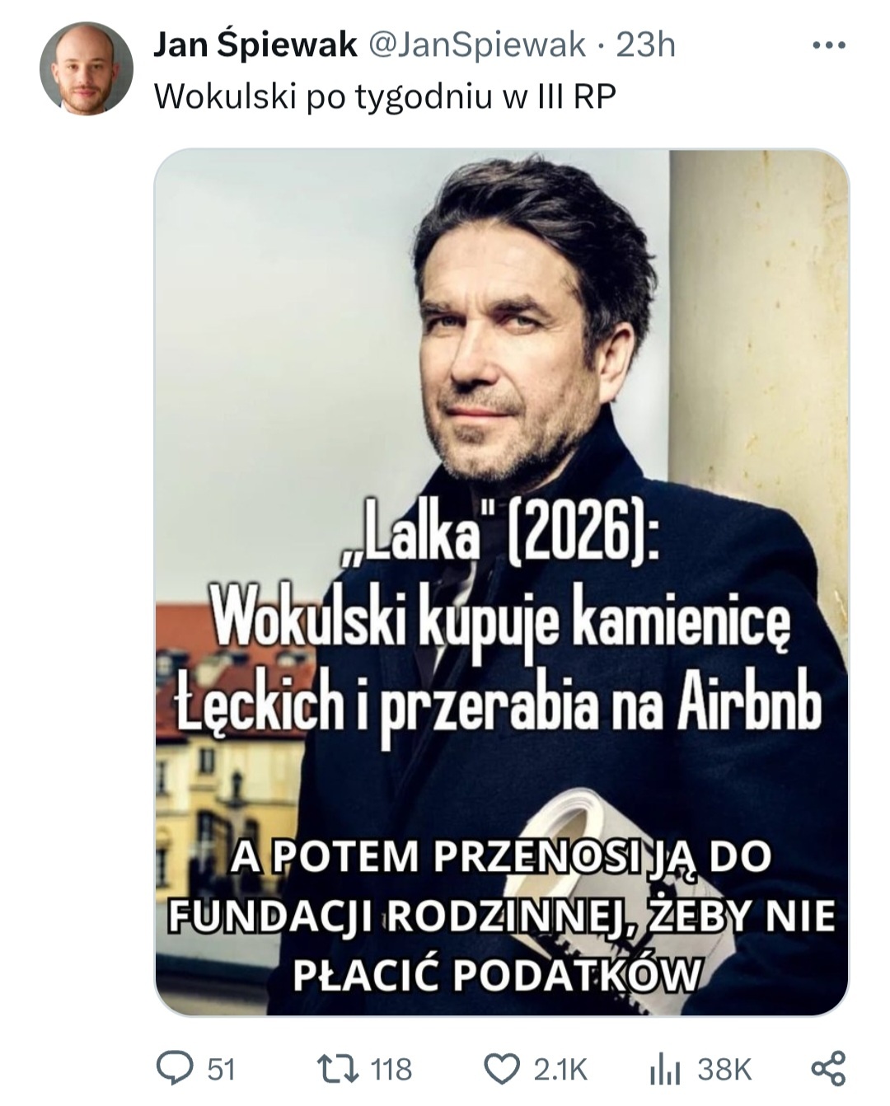Click the 118 reposts count

click(x=391, y=1070)
